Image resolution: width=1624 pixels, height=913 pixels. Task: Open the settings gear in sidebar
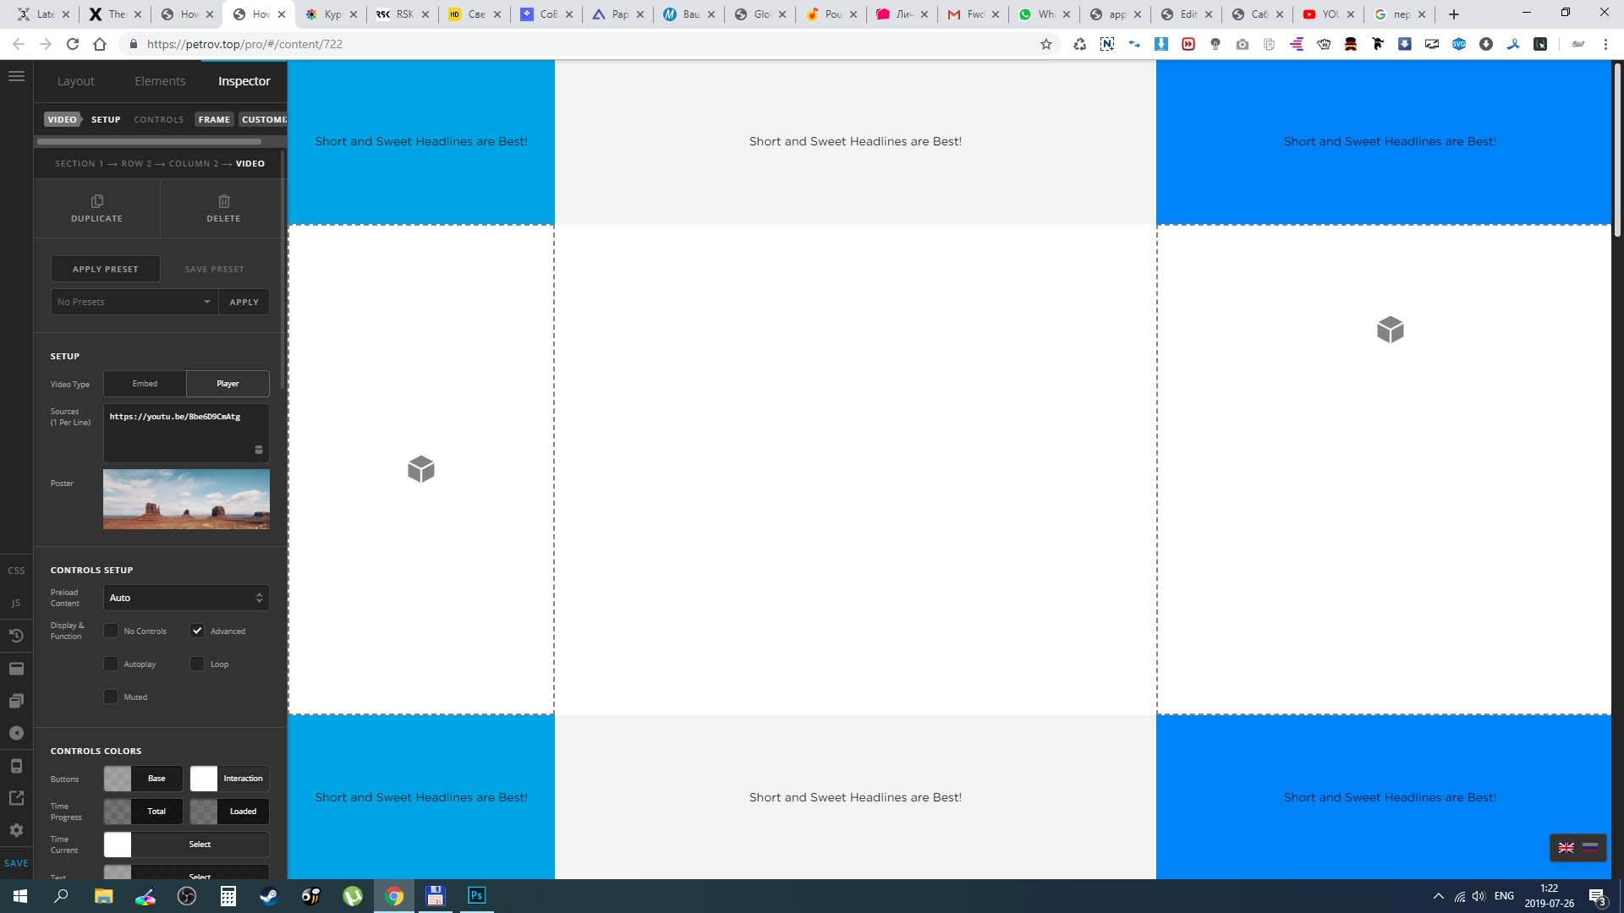pos(16,830)
